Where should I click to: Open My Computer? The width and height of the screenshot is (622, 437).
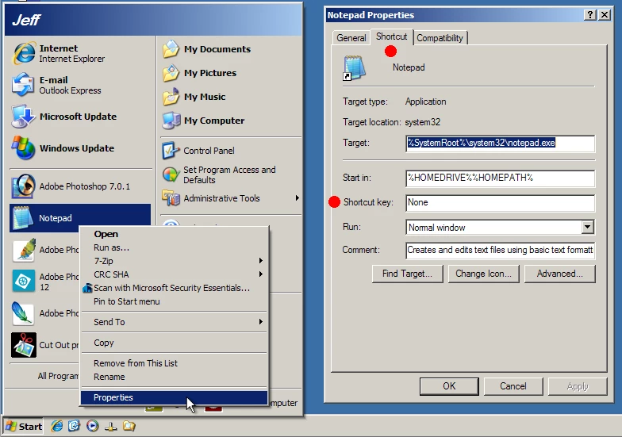[x=203, y=121]
